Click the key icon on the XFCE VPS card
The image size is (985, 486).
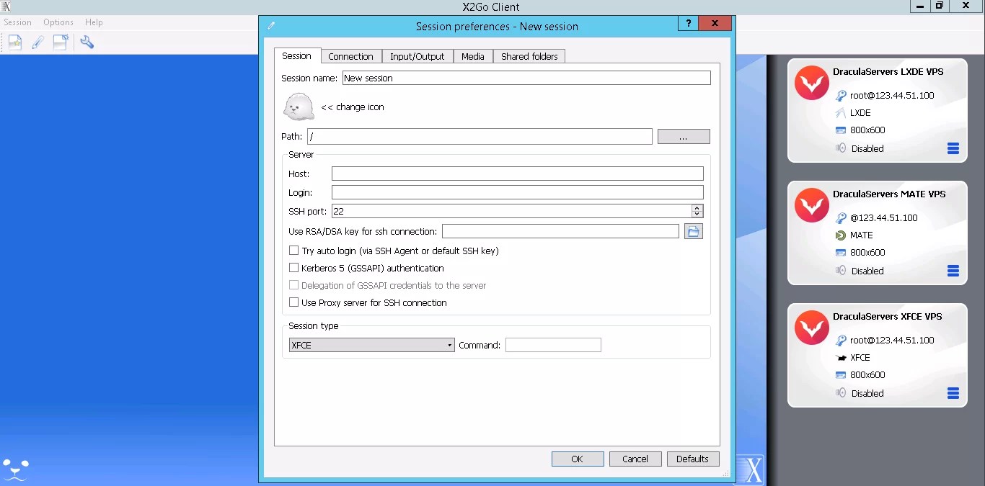[840, 340]
